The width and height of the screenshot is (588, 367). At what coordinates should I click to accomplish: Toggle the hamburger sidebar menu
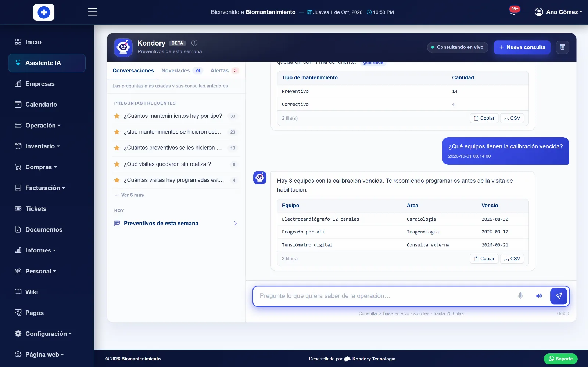click(93, 12)
